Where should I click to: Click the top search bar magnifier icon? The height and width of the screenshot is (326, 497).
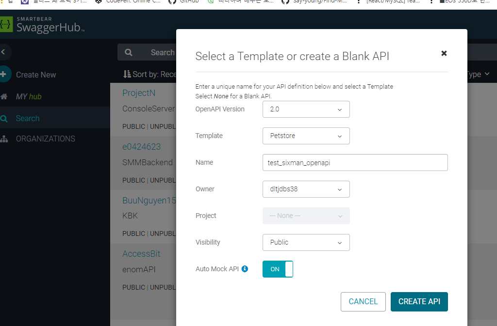128,52
